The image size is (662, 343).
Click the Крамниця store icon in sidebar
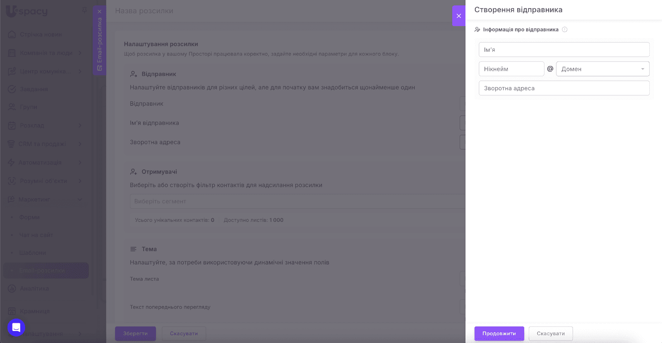pyautogui.click(x=12, y=311)
